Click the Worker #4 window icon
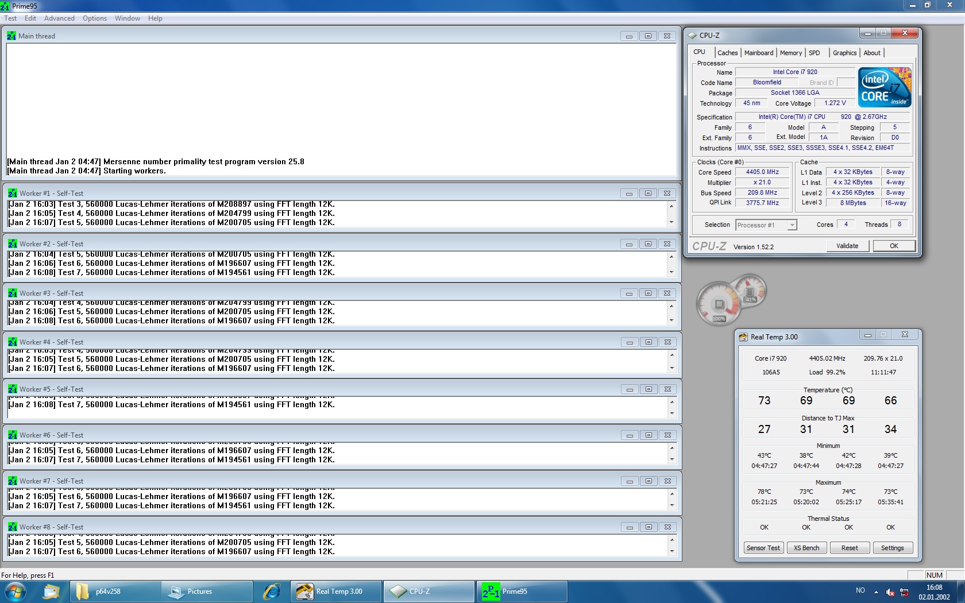Viewport: 965px width, 603px height. coord(12,342)
